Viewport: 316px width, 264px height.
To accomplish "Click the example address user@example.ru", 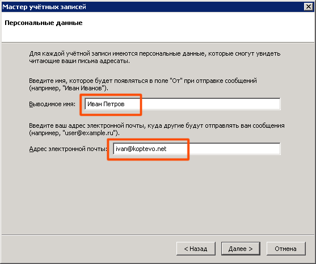I will 90,133.
